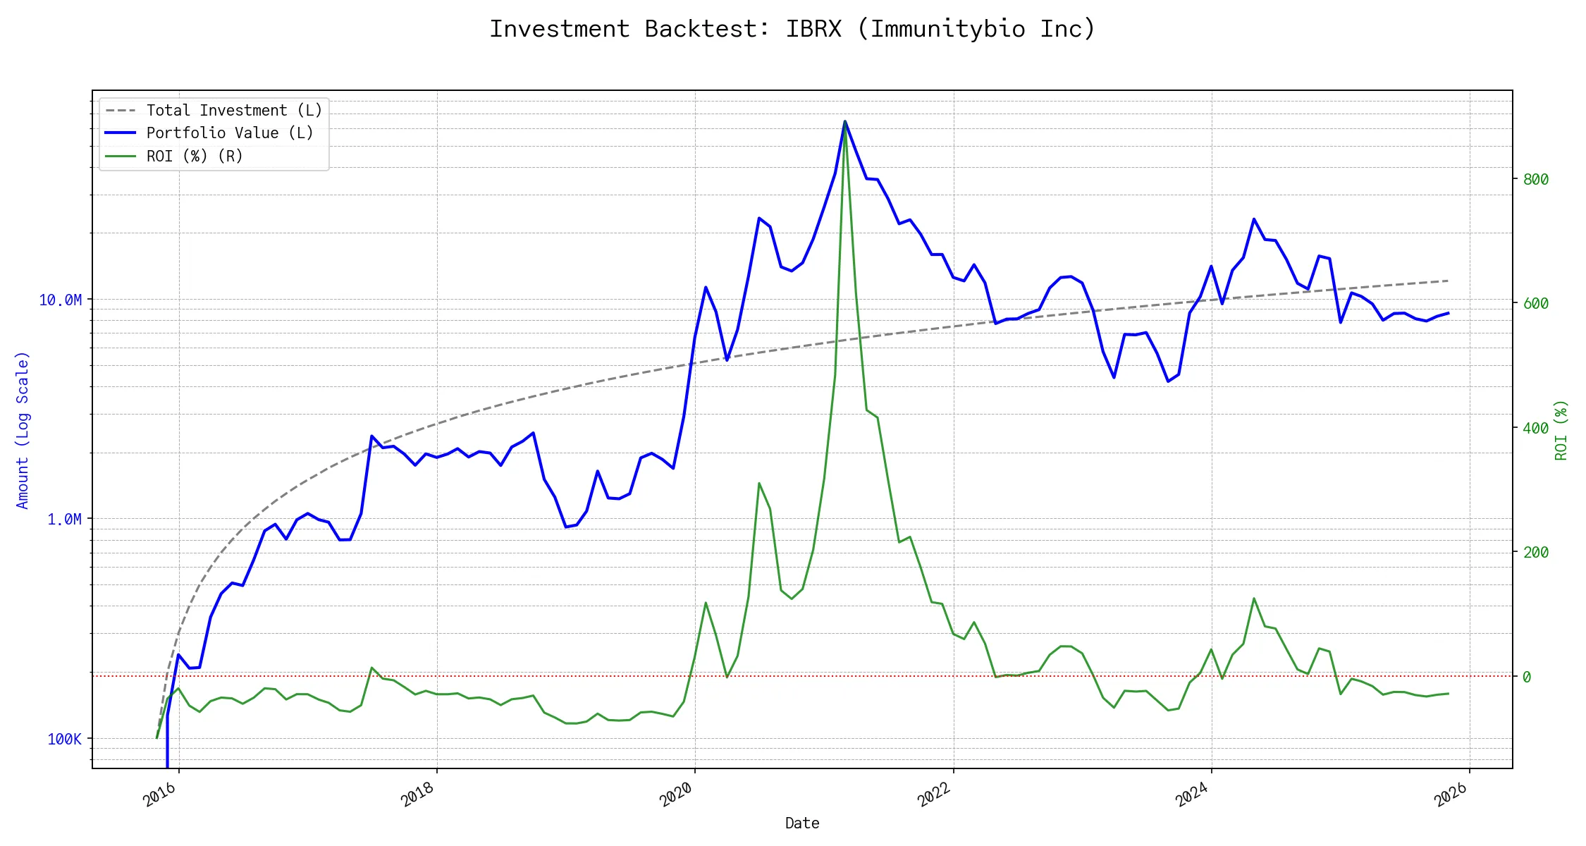Screen dimensions: 1586x846
Task: Click the ROI (%) legend label
Action: [195, 157]
